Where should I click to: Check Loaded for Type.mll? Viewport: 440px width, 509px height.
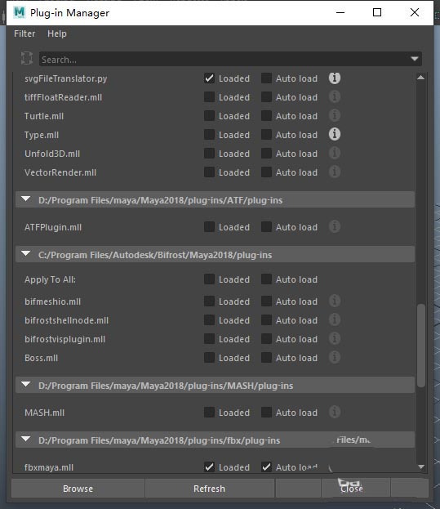(x=209, y=135)
